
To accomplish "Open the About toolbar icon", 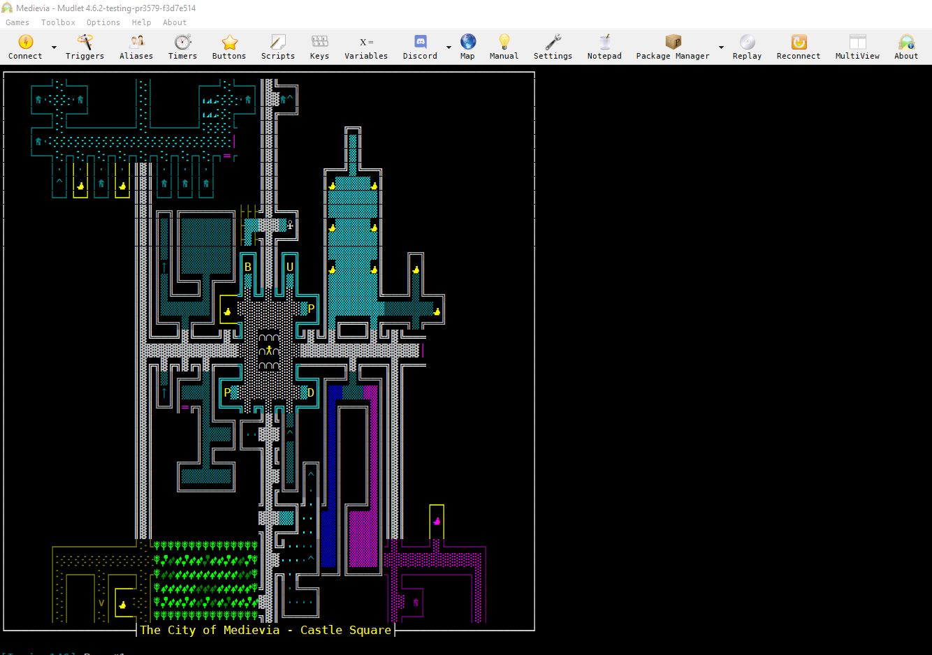I will 906,47.
